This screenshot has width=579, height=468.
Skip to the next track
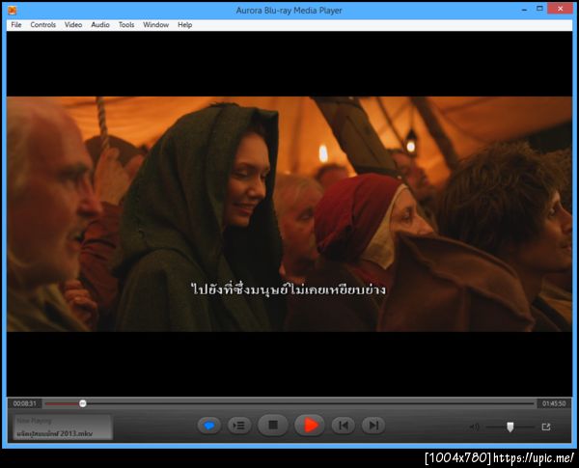pyautogui.click(x=373, y=426)
